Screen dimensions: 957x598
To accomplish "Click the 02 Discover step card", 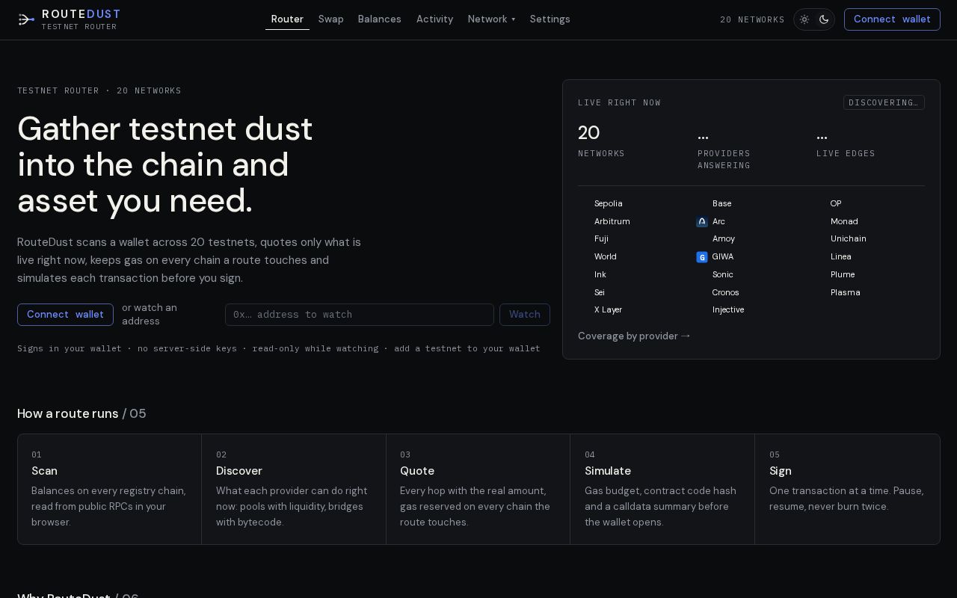I will click(294, 489).
